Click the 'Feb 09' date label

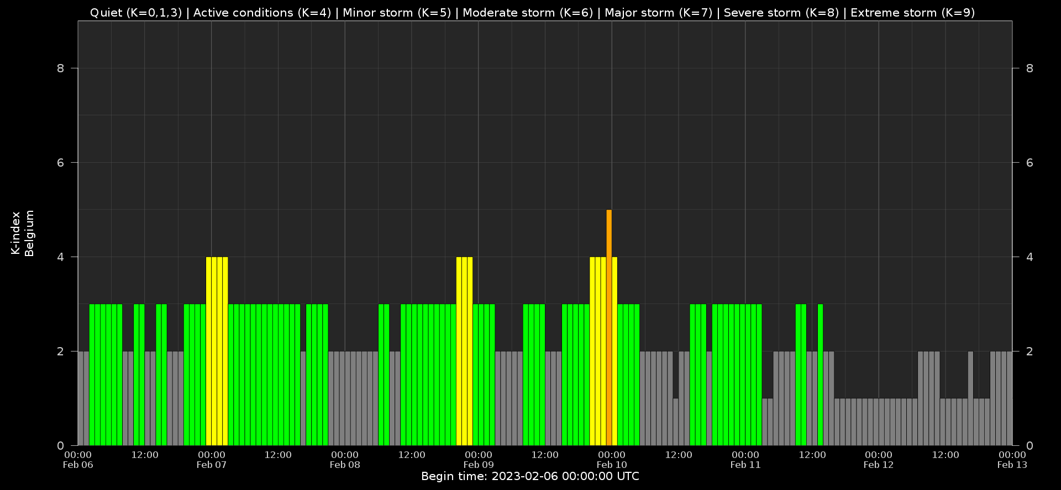click(479, 465)
